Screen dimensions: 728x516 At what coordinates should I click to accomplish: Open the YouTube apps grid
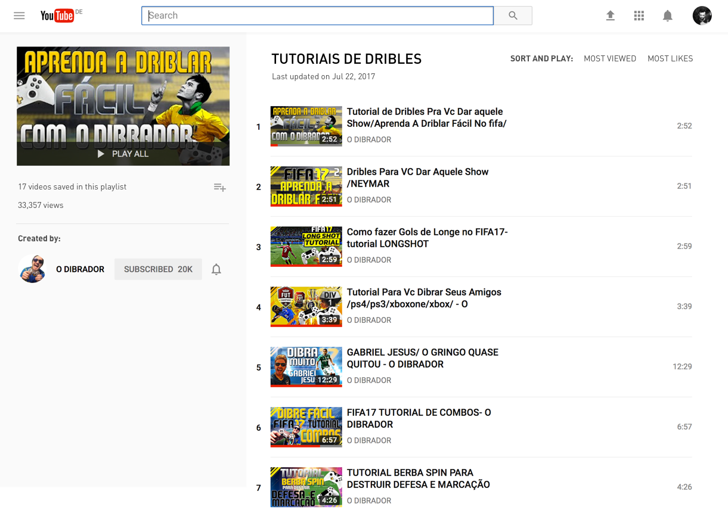[x=639, y=15]
